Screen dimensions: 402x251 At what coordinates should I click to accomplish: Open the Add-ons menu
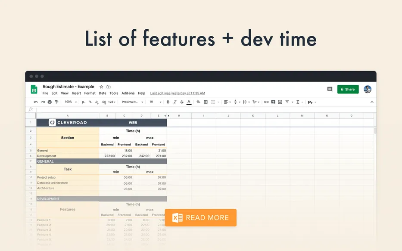pos(128,93)
